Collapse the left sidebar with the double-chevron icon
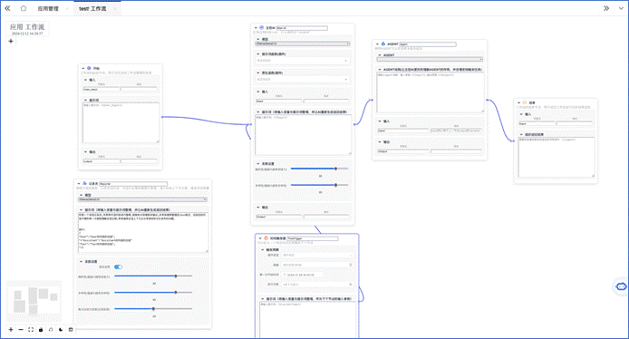629x339 pixels. tap(7, 8)
